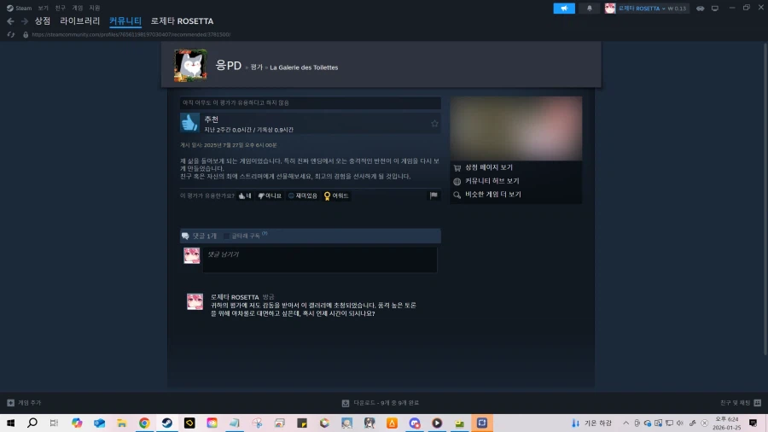This screenshot has height=432, width=768.
Task: Open the notifications bell
Action: tap(590, 9)
